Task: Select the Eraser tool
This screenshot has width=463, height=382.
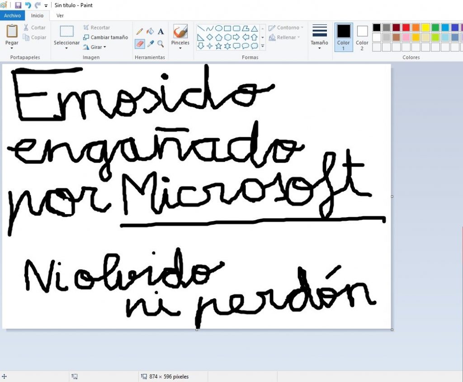Action: 140,44
